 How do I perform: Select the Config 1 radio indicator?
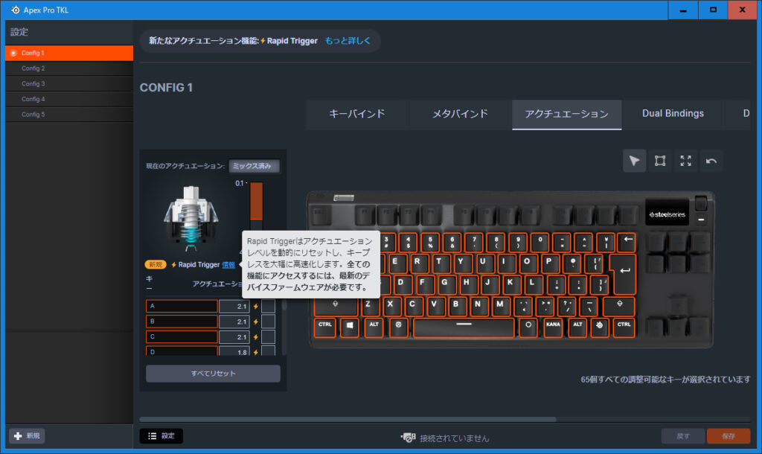tap(13, 53)
